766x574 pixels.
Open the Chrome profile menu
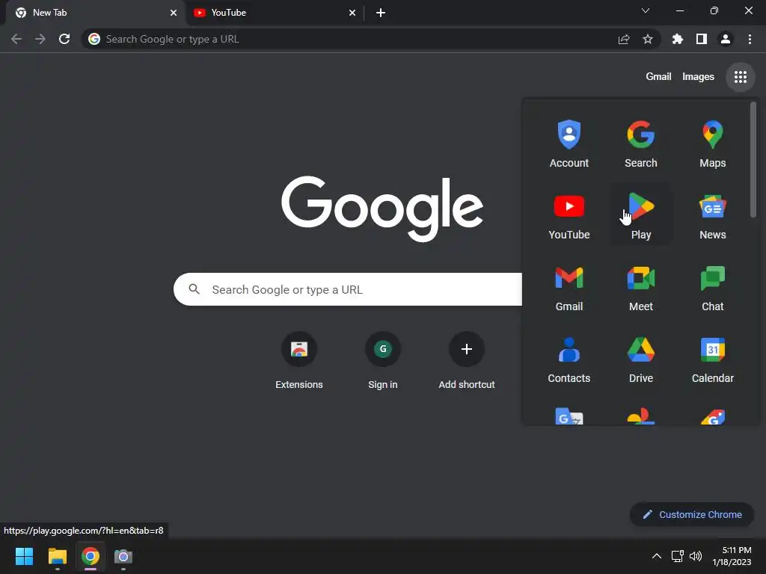point(725,39)
